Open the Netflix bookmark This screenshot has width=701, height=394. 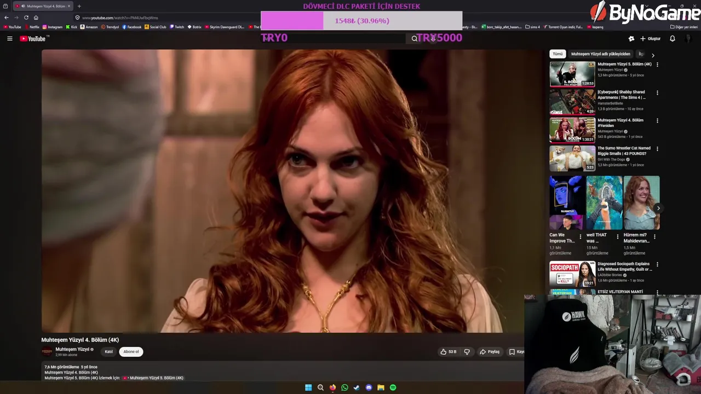(32, 27)
